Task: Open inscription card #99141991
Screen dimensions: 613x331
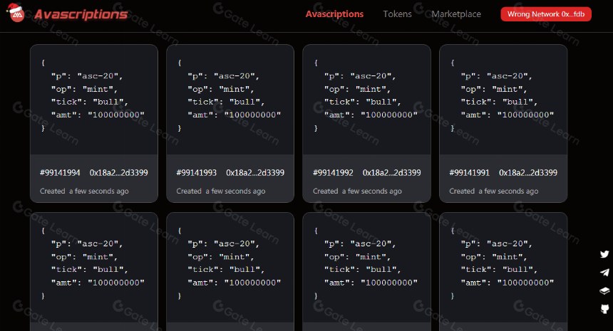Action: (x=503, y=123)
